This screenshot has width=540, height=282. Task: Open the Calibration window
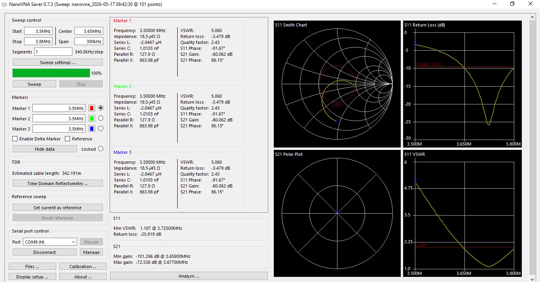[83, 267]
